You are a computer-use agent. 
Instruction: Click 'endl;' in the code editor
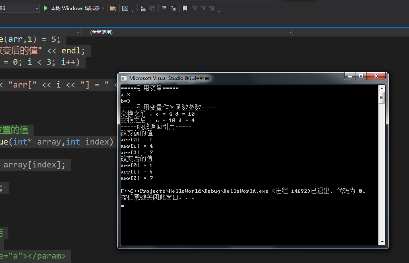pos(73,51)
